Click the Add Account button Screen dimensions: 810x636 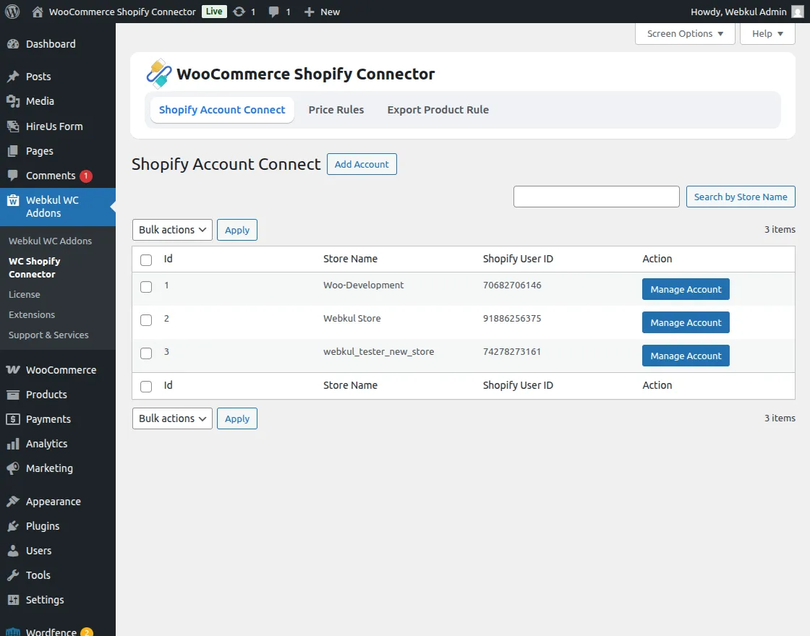point(362,164)
